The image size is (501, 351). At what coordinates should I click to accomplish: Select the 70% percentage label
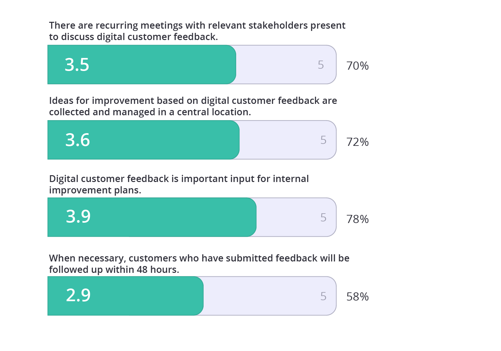tap(357, 66)
